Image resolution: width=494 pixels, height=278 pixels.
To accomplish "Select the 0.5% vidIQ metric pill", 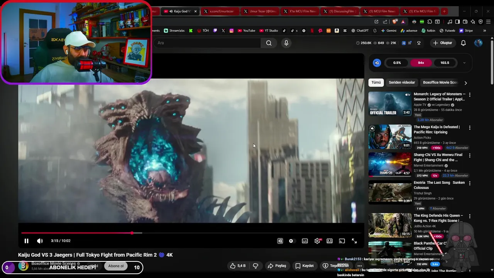I will (397, 63).
